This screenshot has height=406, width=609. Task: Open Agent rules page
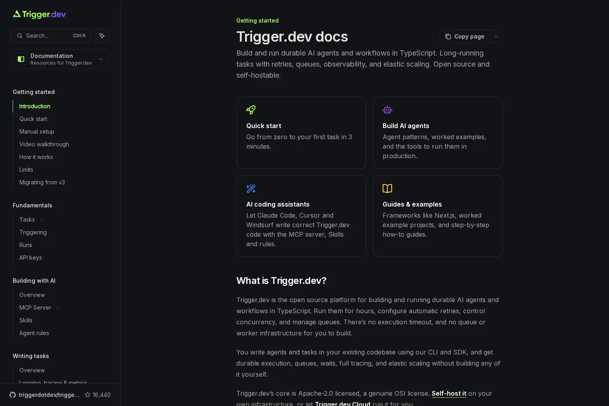point(34,333)
